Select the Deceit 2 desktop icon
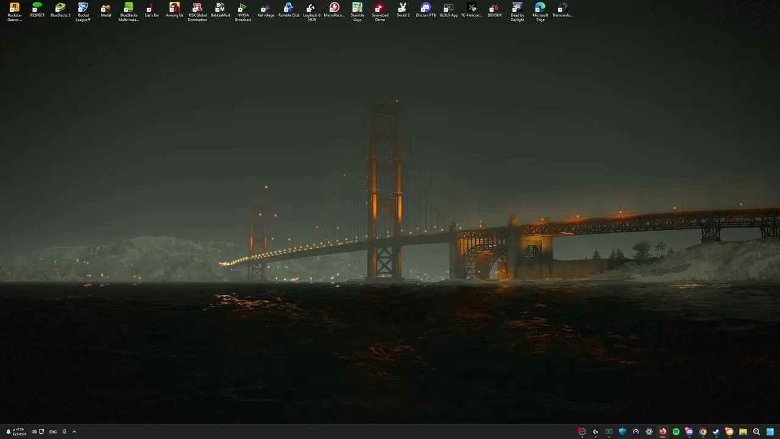Image resolution: width=780 pixels, height=439 pixels. click(403, 10)
